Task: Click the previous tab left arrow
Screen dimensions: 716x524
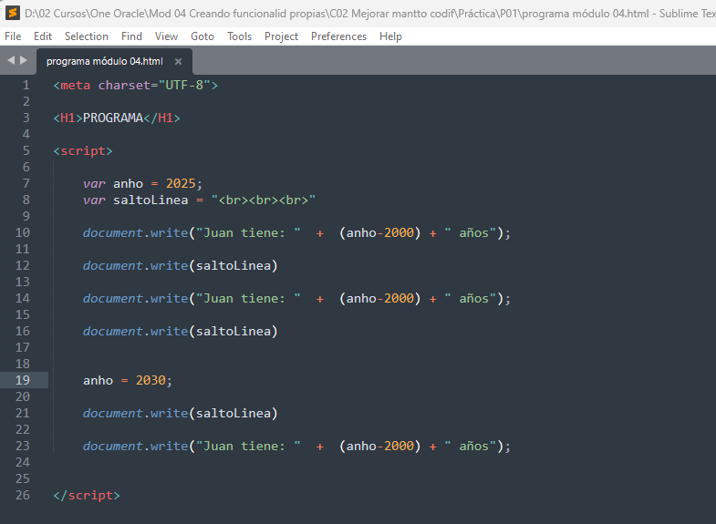Action: click(11, 60)
